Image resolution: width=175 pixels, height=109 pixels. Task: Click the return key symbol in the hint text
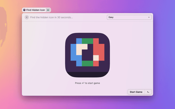tap(83, 83)
